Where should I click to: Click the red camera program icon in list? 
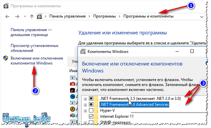tap(73, 84)
